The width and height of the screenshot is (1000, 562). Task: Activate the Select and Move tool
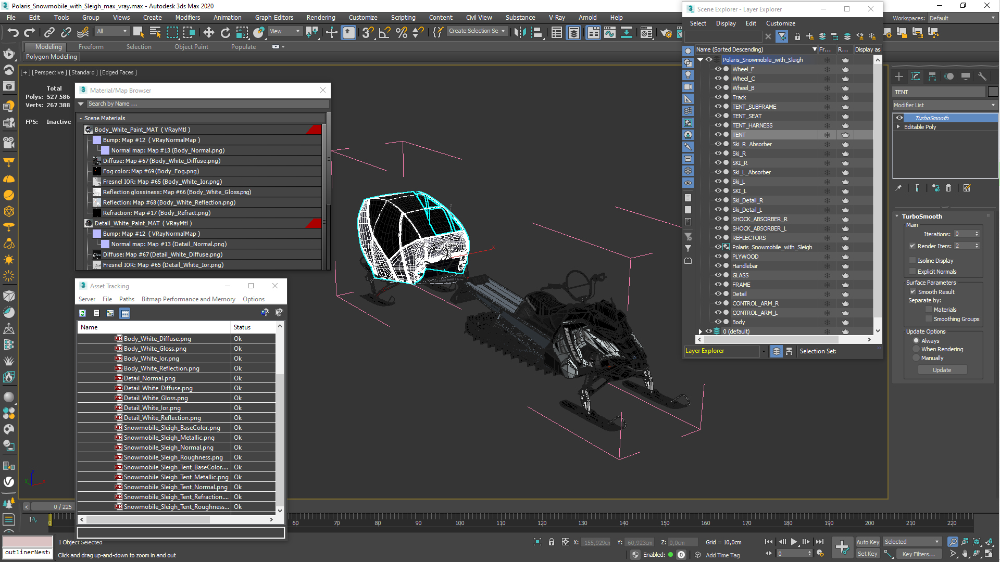(208, 32)
